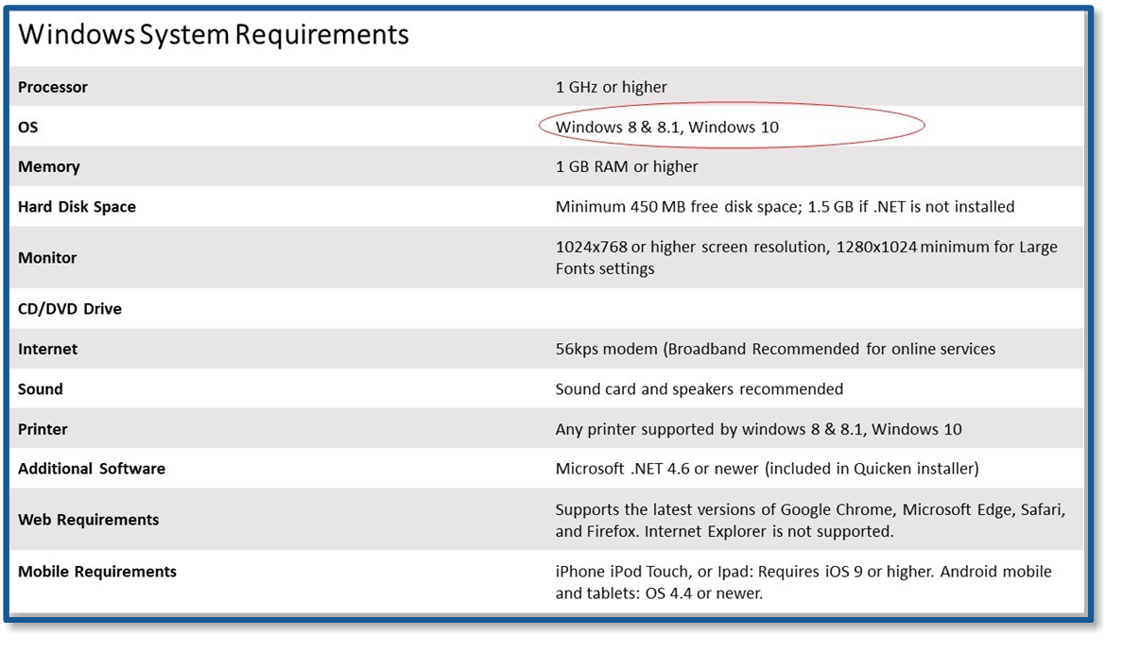Click the Web Requirements label
This screenshot has width=1123, height=653.
[89, 520]
